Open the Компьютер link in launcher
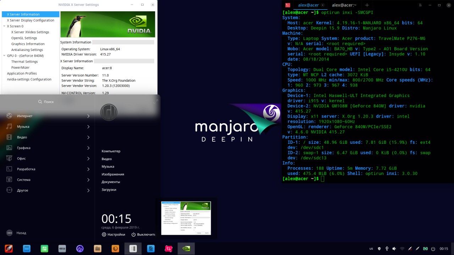The width and height of the screenshot is (454, 255). (x=111, y=151)
